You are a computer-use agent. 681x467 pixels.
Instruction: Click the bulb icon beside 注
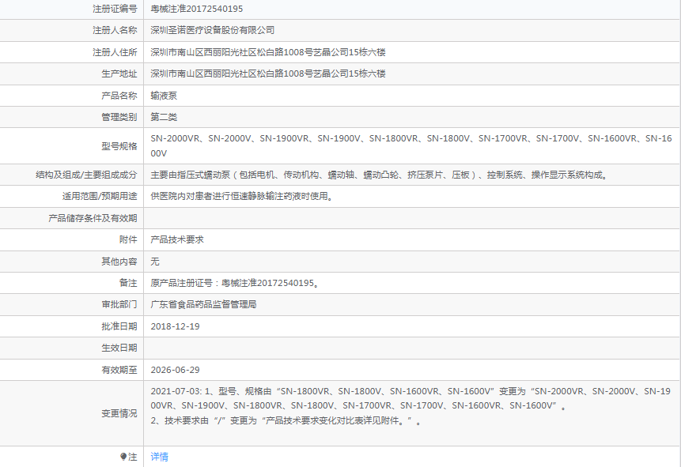click(x=123, y=457)
